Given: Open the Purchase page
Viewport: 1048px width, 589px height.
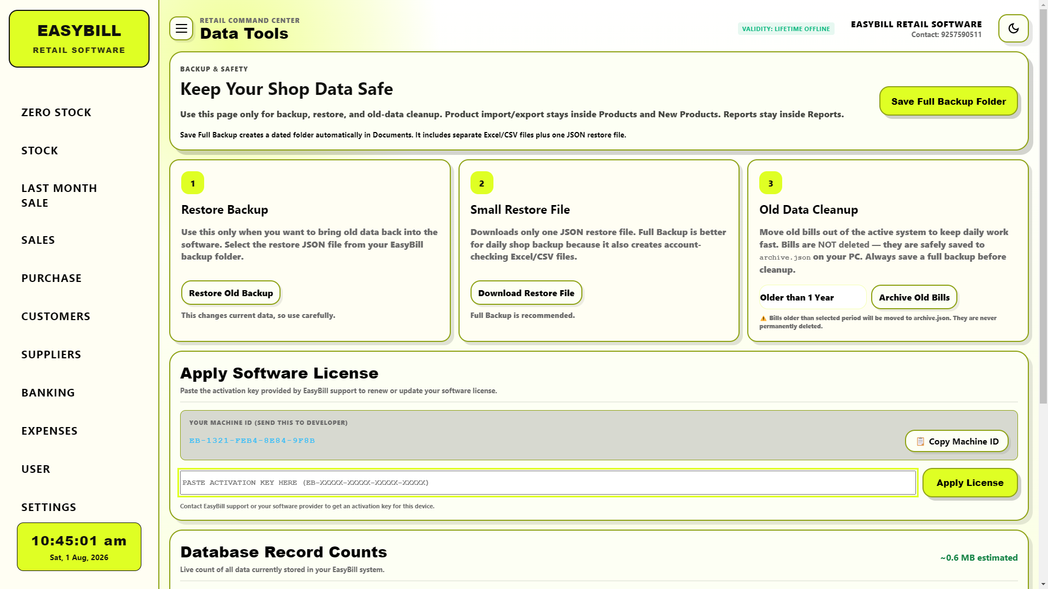Looking at the screenshot, I should click(x=51, y=278).
